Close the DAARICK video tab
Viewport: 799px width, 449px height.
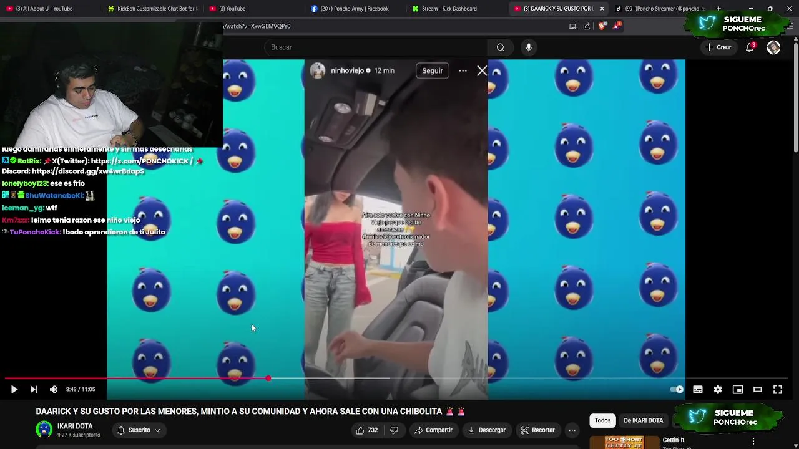[602, 9]
